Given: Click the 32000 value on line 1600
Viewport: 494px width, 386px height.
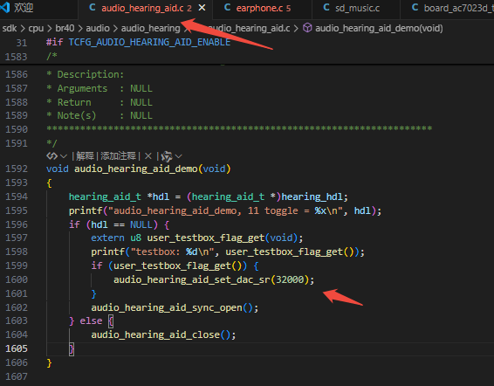Looking at the screenshot, I should pyautogui.click(x=290, y=279).
